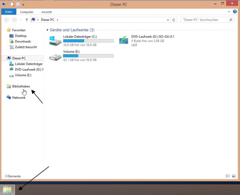
Task: Open quick access toolbar customize dropdown
Action: [x=23, y=5]
